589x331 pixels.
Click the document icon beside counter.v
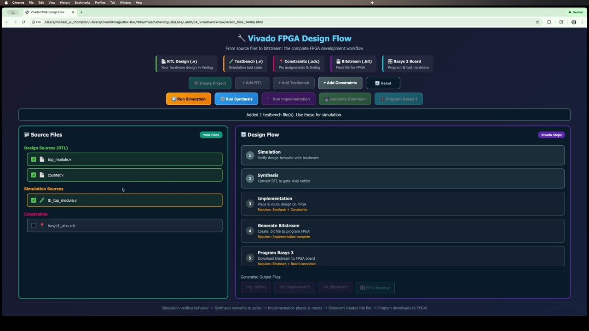tap(42, 175)
